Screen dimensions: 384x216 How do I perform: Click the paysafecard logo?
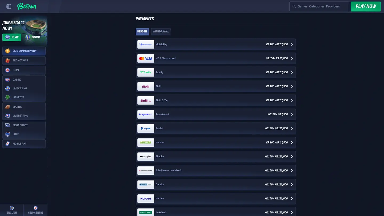click(146, 114)
